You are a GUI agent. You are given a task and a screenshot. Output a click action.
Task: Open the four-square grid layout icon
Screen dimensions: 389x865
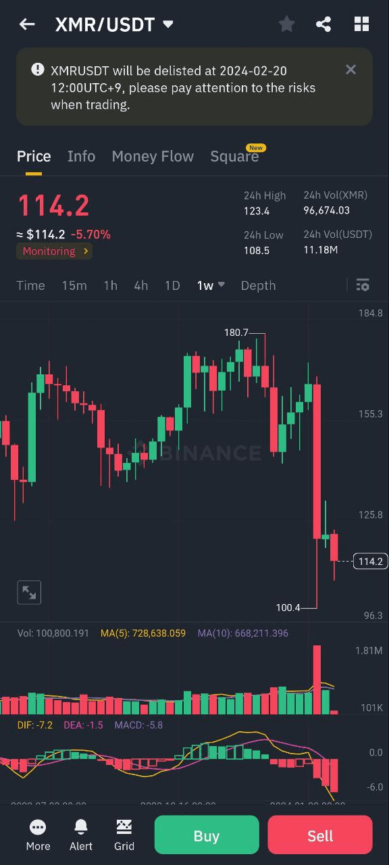tap(361, 24)
